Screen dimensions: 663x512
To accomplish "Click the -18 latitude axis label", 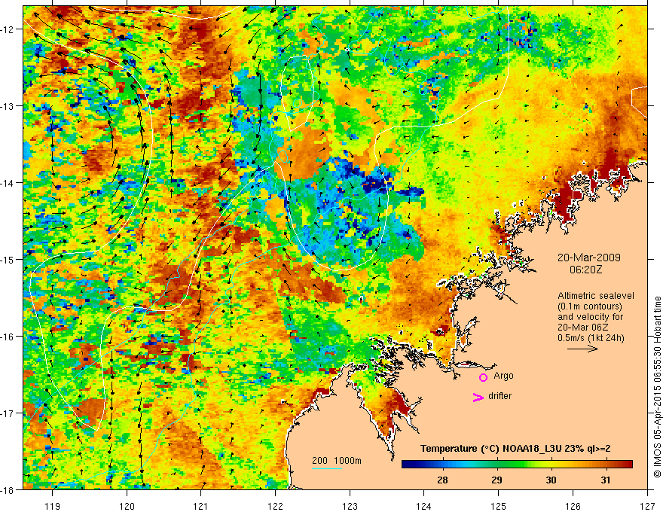I will pyautogui.click(x=8, y=489).
